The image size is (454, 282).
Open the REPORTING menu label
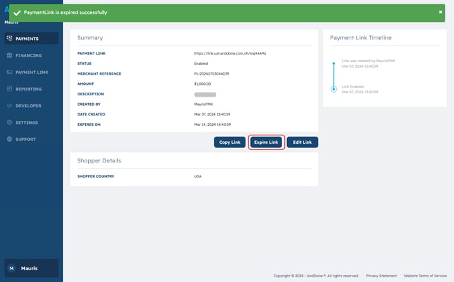[x=28, y=89]
